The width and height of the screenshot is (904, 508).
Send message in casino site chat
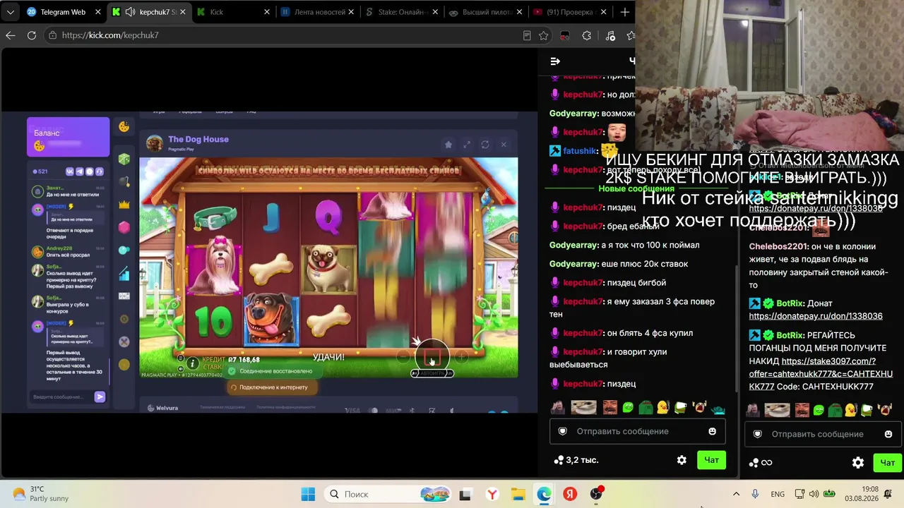pos(100,397)
